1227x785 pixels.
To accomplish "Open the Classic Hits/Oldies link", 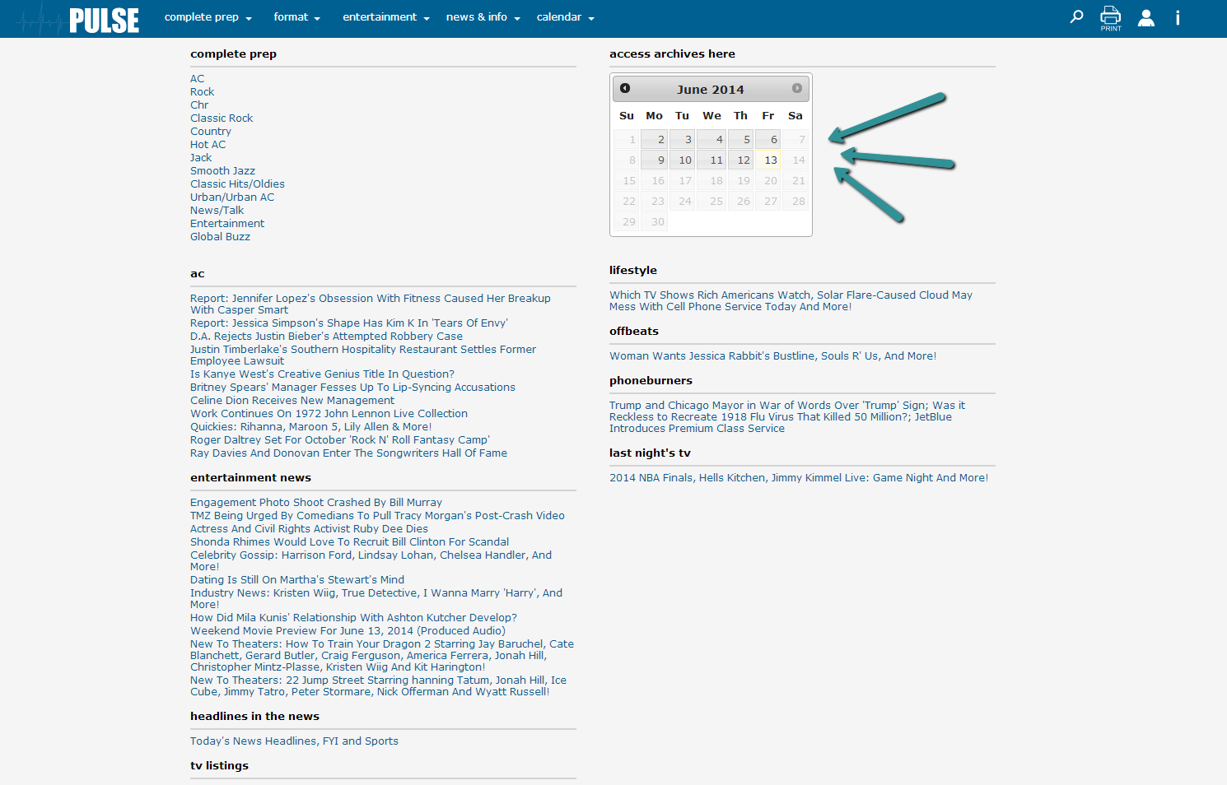I will [x=237, y=184].
